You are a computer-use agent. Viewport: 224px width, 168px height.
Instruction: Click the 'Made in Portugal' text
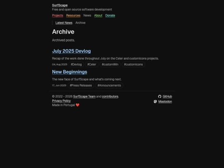click(63, 105)
